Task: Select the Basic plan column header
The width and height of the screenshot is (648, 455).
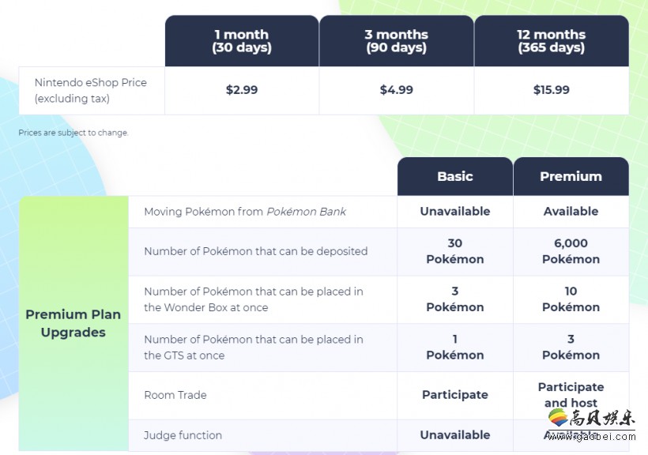Action: 455,176
